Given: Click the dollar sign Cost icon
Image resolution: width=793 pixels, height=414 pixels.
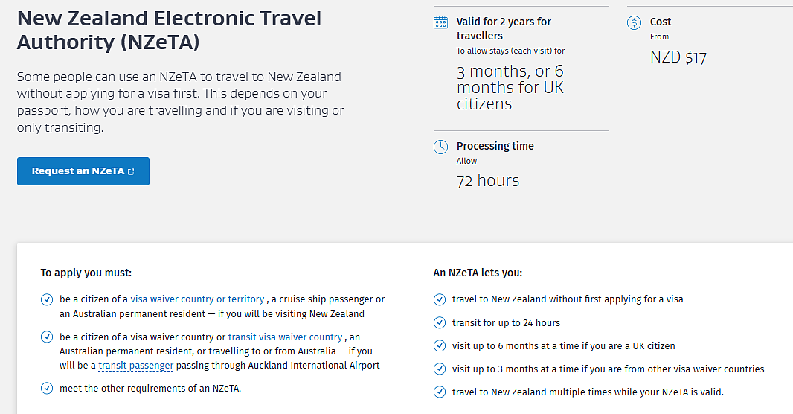Looking at the screenshot, I should click(x=634, y=23).
